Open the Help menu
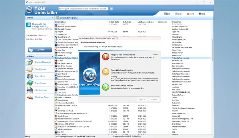The image size is (239, 138). (x=202, y=14)
